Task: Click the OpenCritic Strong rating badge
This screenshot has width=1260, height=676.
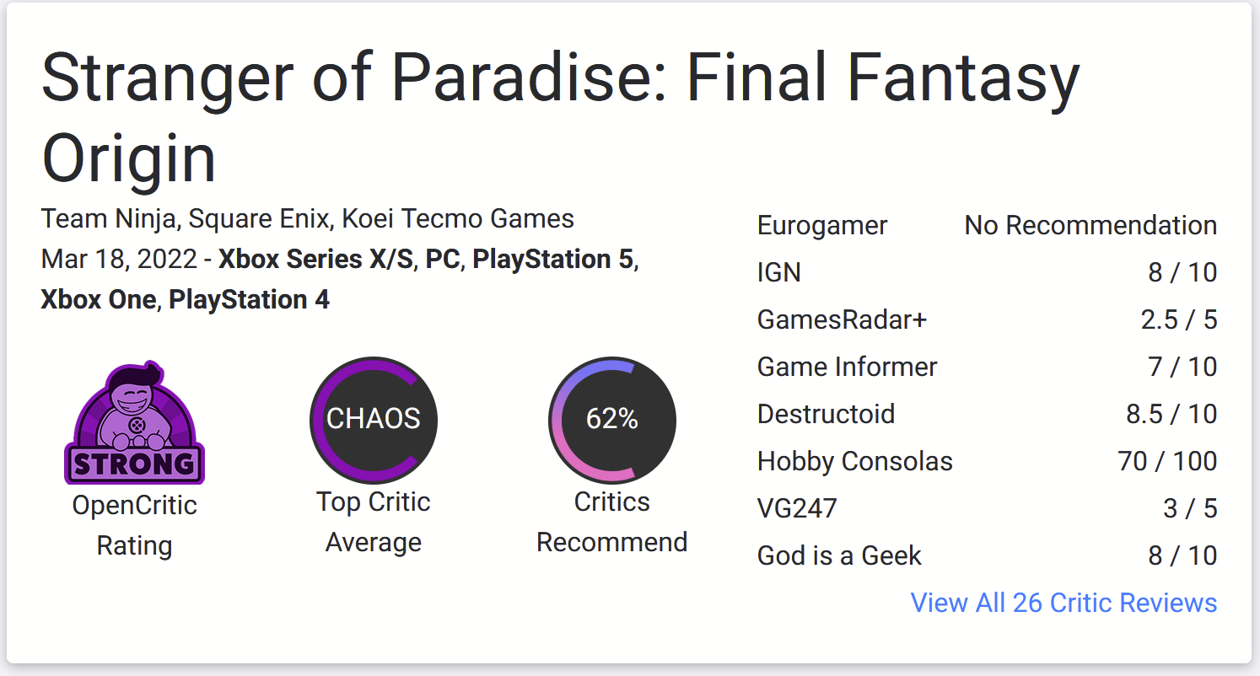Action: pyautogui.click(x=134, y=423)
